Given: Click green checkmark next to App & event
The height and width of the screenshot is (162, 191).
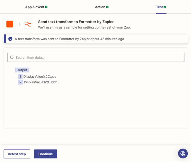Looking at the screenshot, I should [46, 7].
